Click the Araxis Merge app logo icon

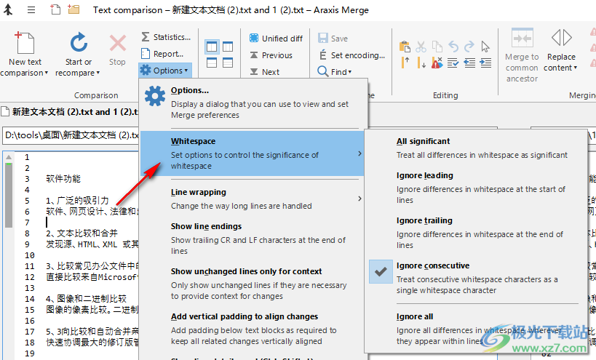8,9
